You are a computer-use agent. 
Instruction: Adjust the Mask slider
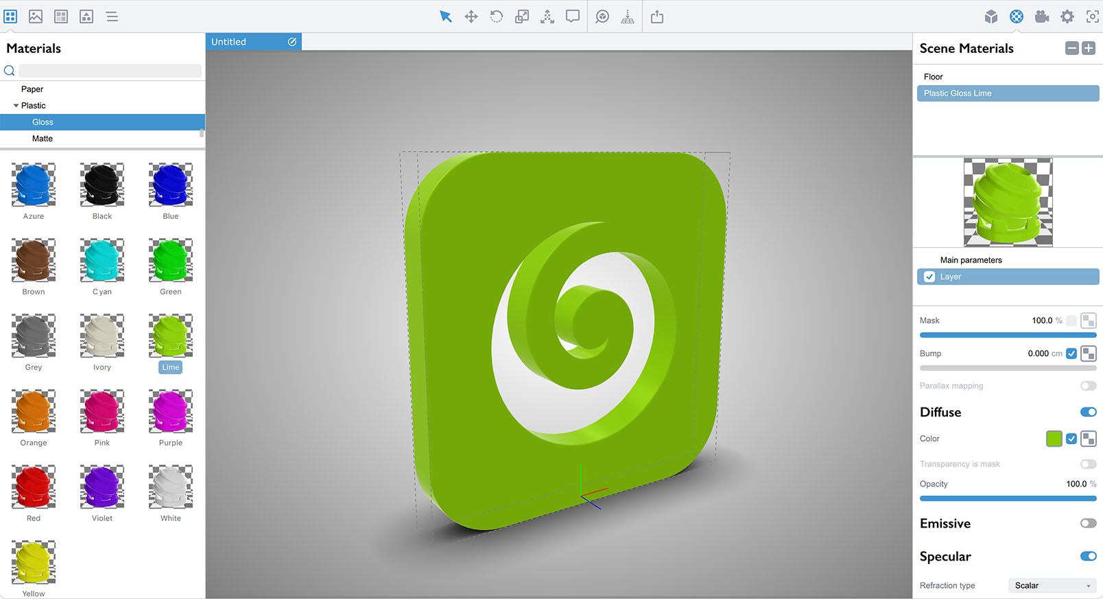point(1008,335)
